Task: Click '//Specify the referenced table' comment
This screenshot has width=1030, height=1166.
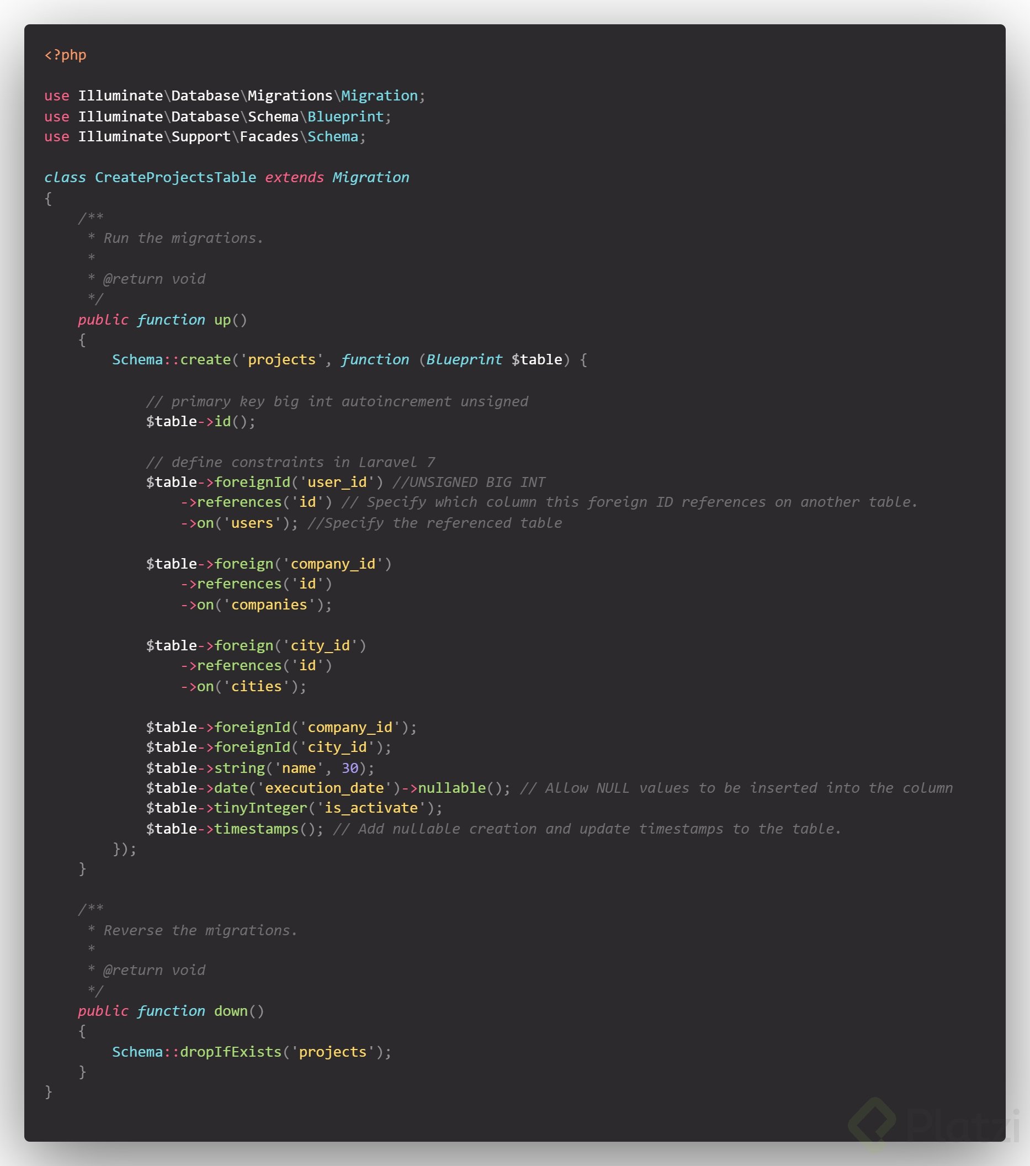Action: pos(434,523)
